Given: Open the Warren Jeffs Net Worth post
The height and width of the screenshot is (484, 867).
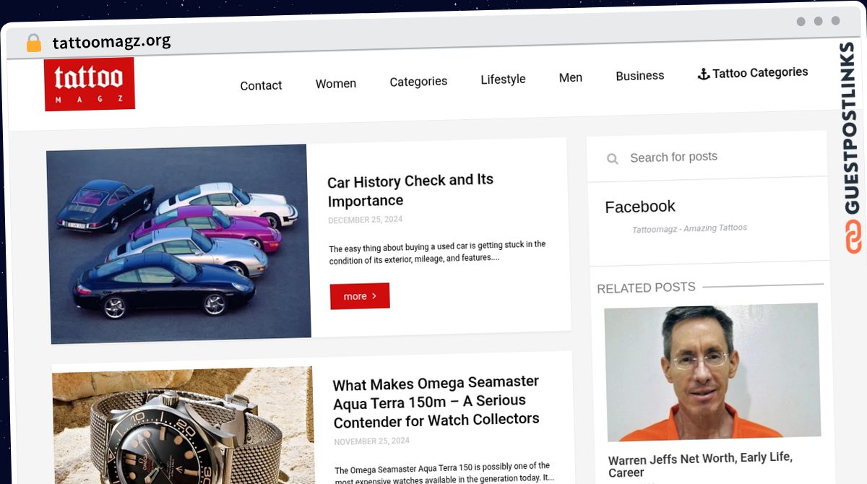Looking at the screenshot, I should point(700,465).
